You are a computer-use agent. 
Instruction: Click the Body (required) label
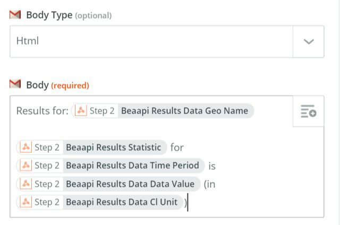click(58, 85)
